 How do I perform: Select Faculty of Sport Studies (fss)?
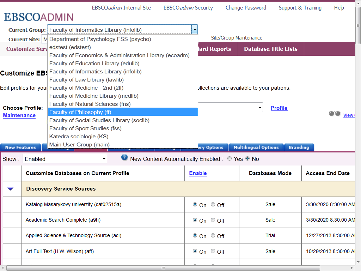[x=123, y=128]
